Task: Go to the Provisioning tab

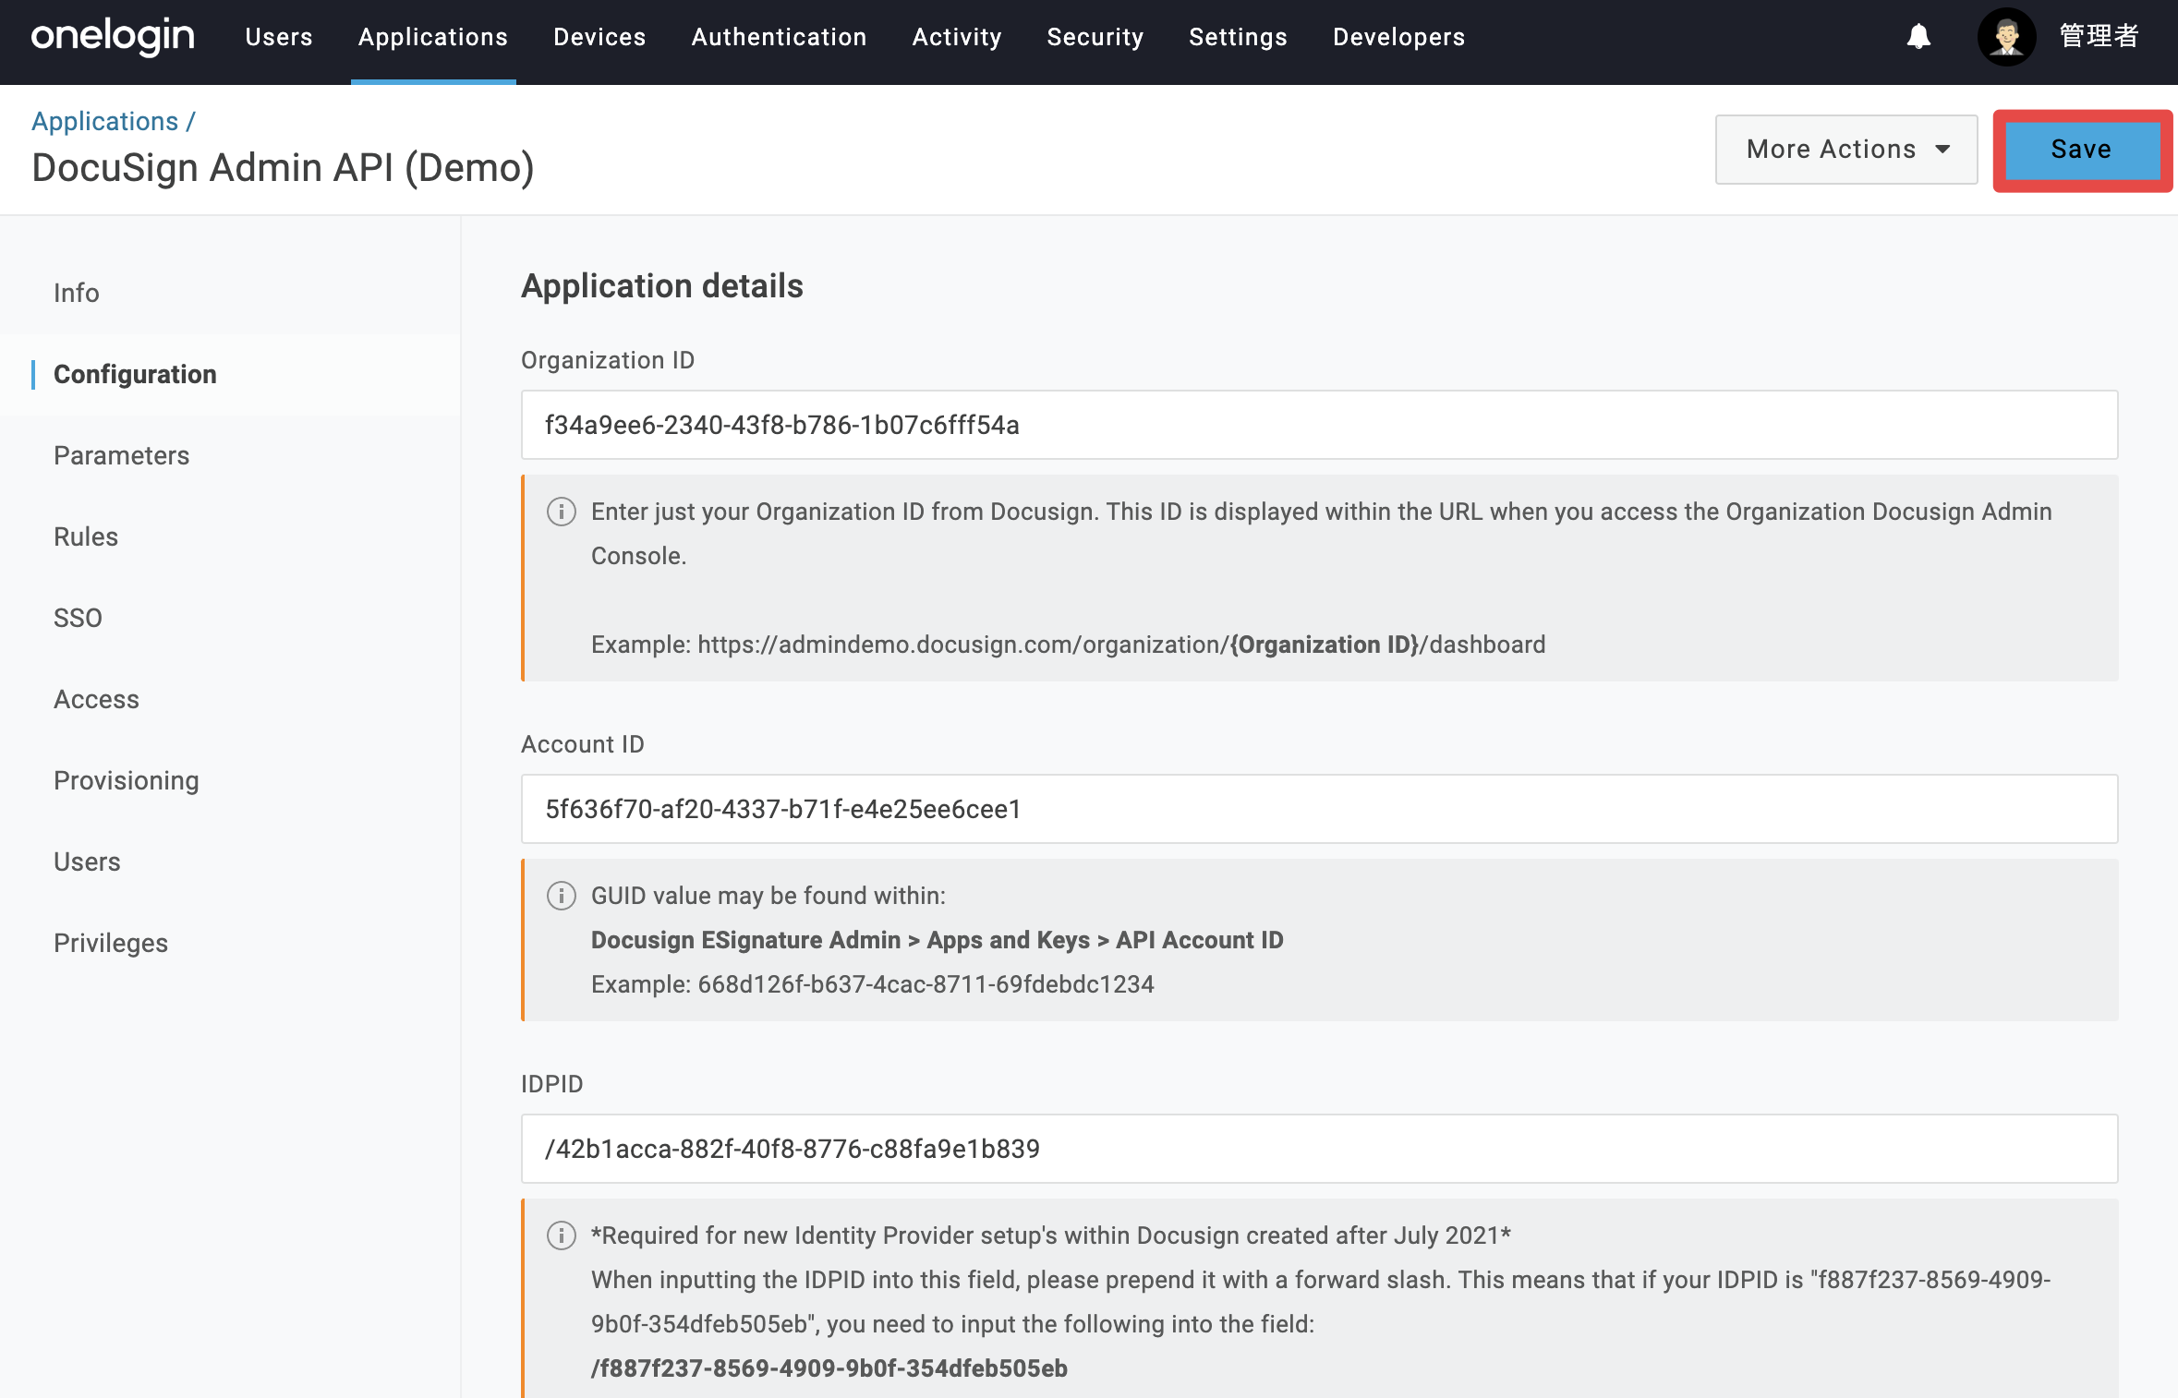Action: click(x=127, y=780)
